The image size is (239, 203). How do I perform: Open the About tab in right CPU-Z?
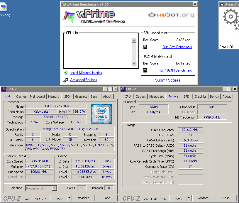(227, 97)
